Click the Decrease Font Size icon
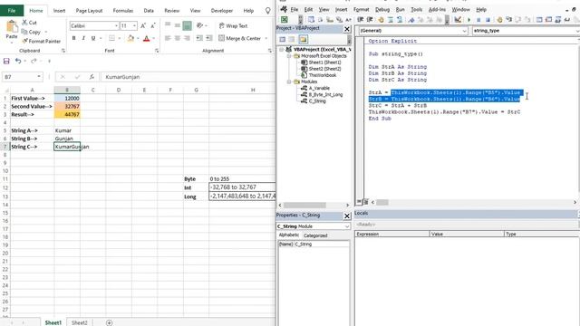Image resolution: width=580 pixels, height=326 pixels. click(153, 26)
